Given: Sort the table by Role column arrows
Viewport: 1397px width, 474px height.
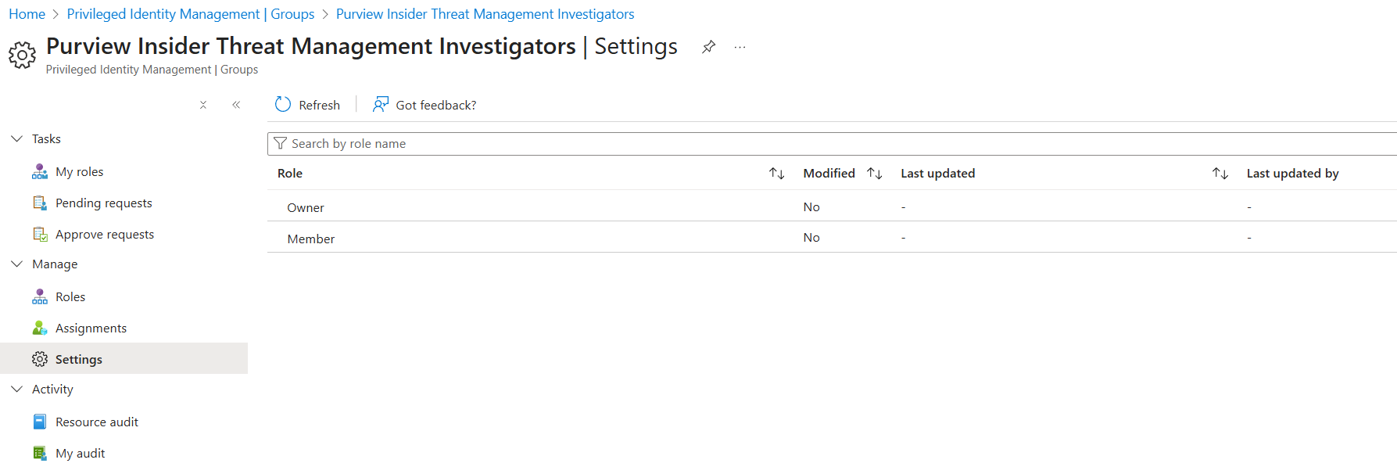Looking at the screenshot, I should [776, 174].
